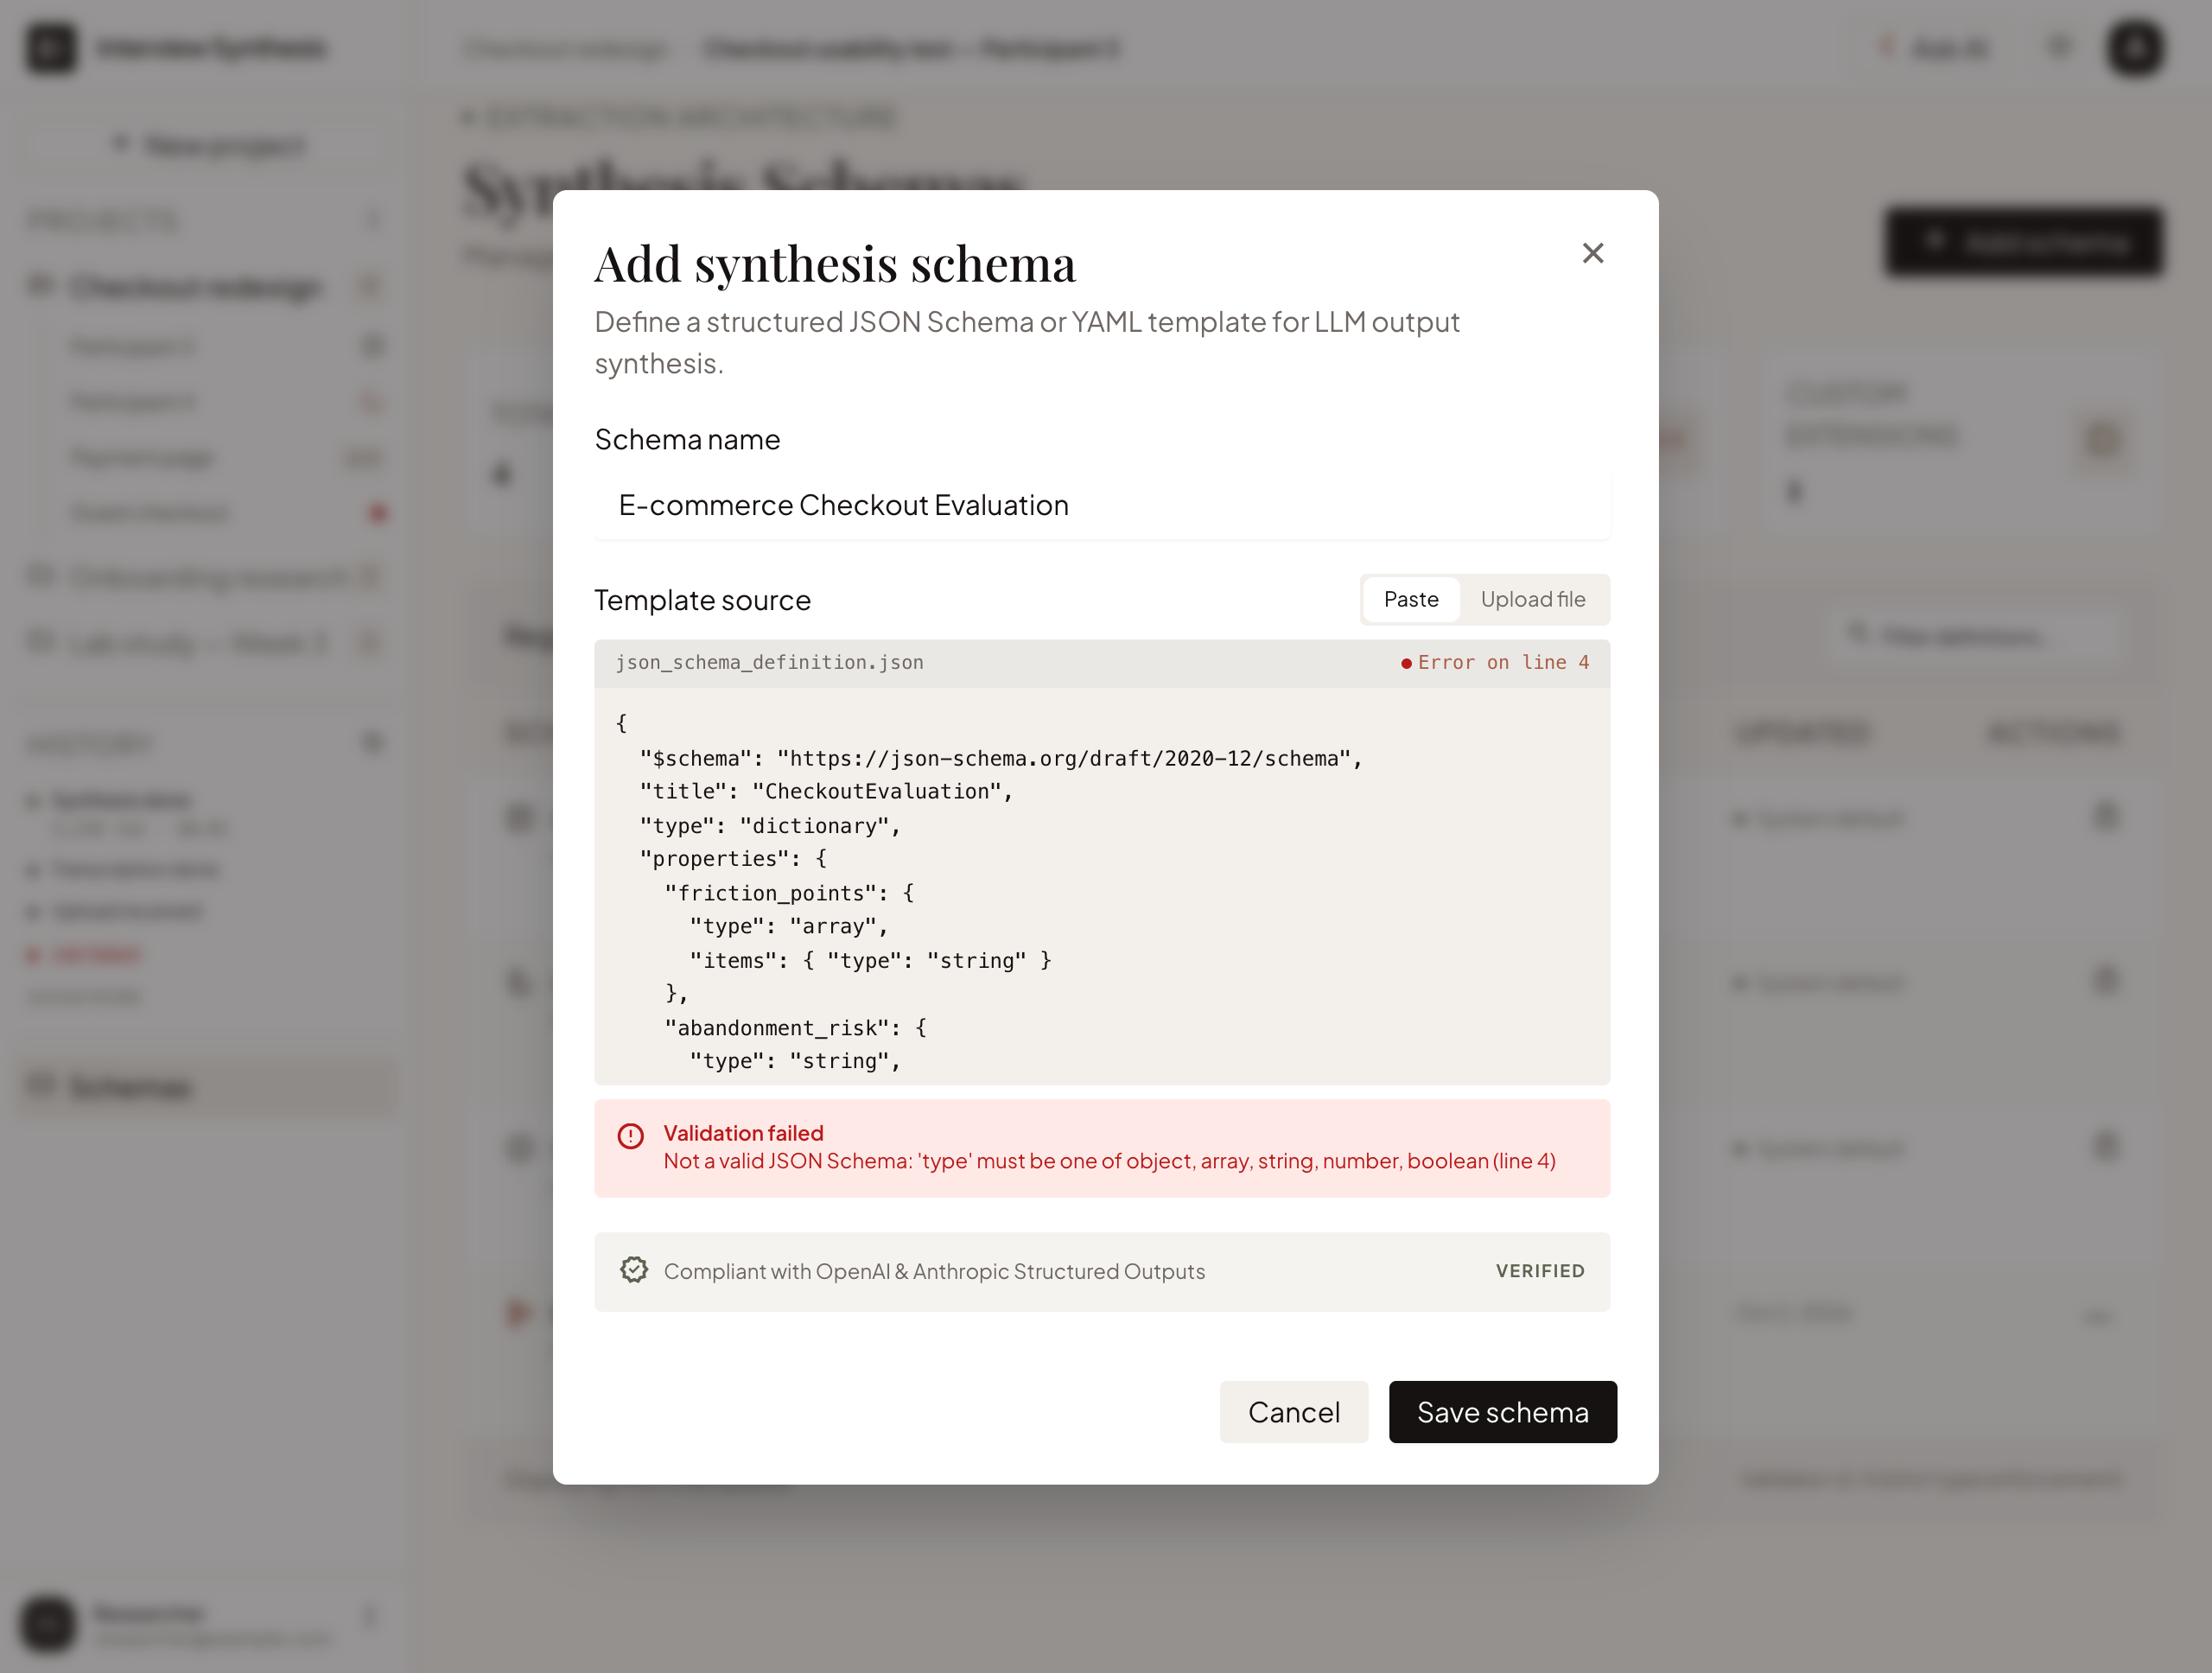Cancel the schema dialog

pyautogui.click(x=1293, y=1411)
